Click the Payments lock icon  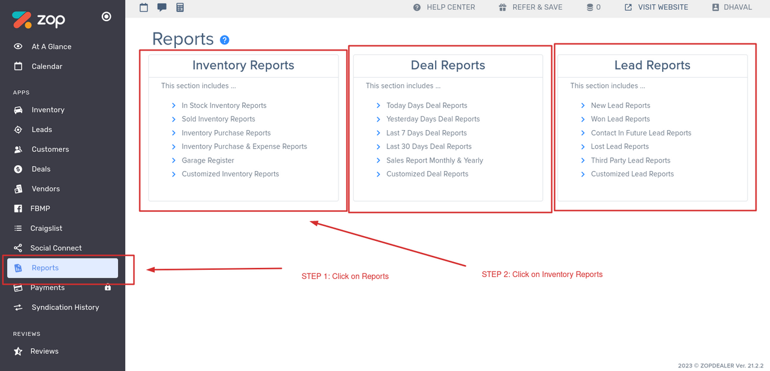click(108, 287)
